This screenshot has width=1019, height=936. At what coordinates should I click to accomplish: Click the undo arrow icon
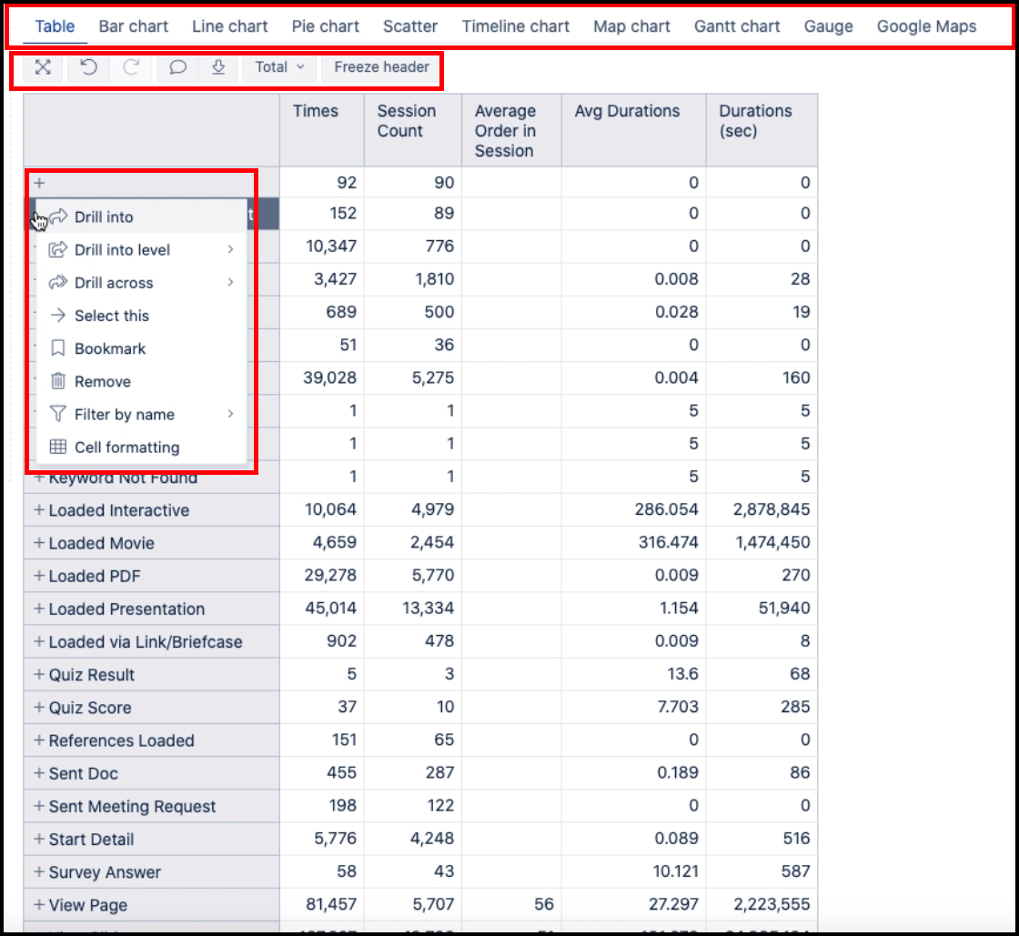88,67
